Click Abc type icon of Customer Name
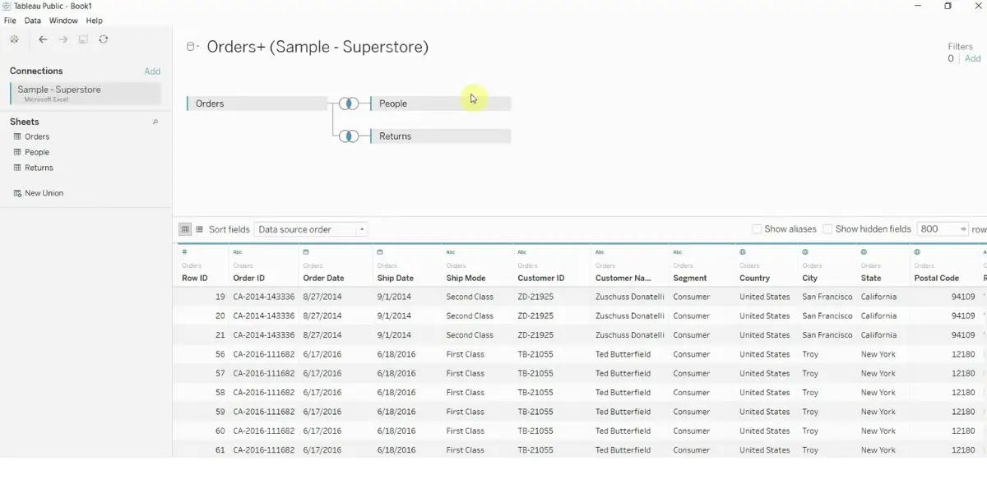Viewport: 987px width, 493px height. (x=600, y=252)
